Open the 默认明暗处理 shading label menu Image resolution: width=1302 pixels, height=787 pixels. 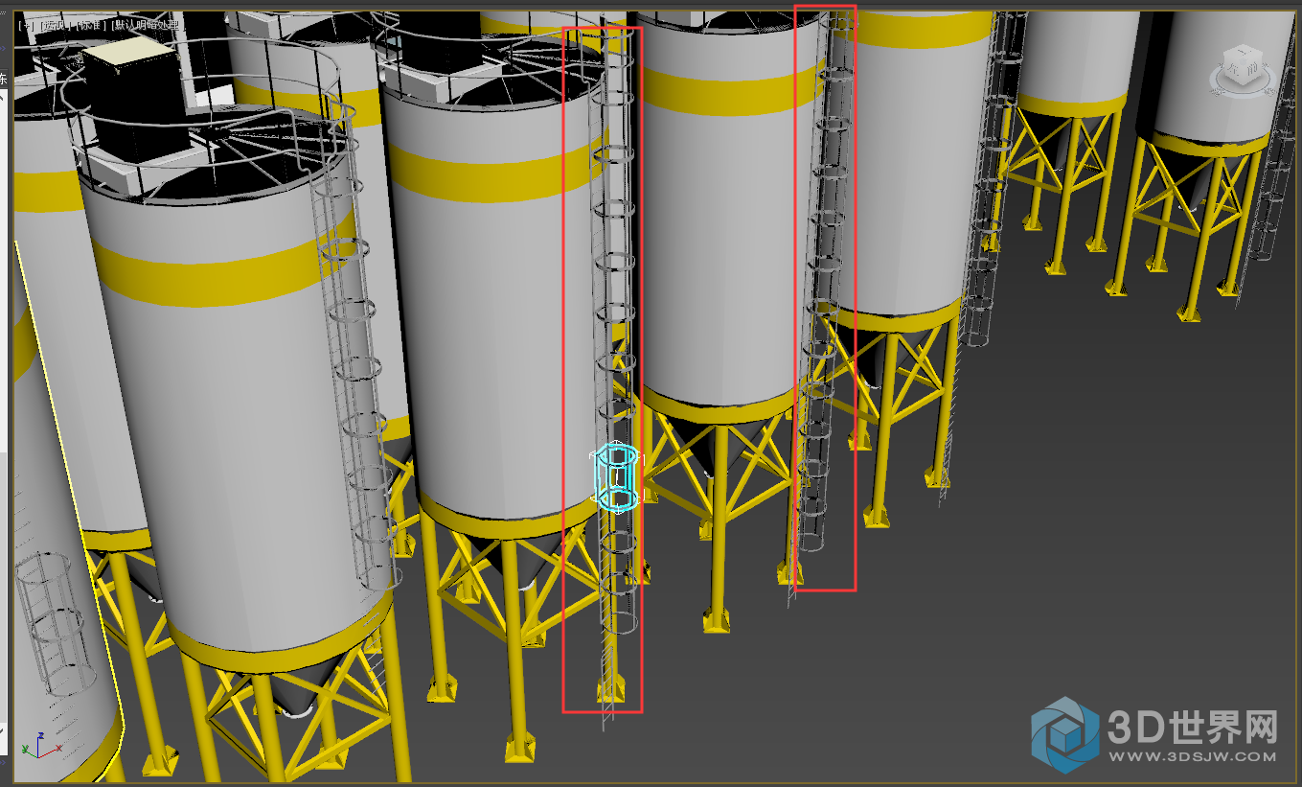point(148,25)
